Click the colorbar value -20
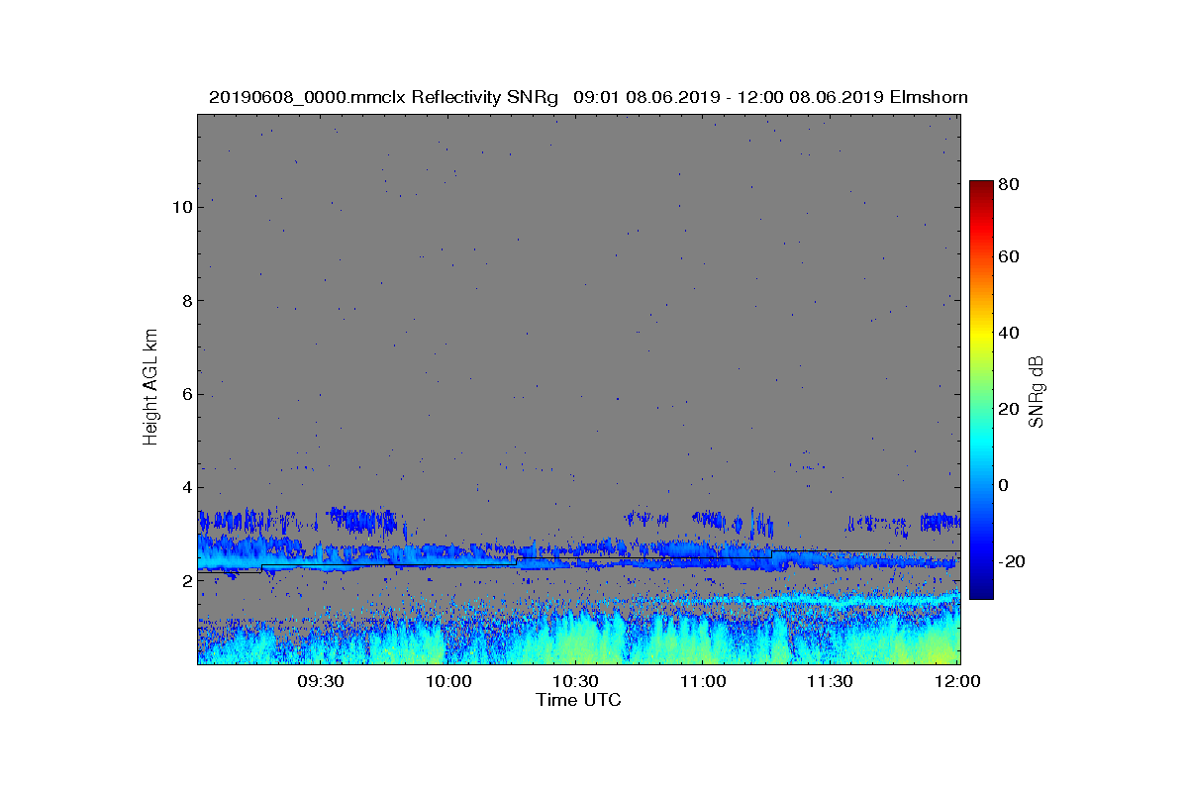This screenshot has height=792, width=1188. pos(1013,561)
